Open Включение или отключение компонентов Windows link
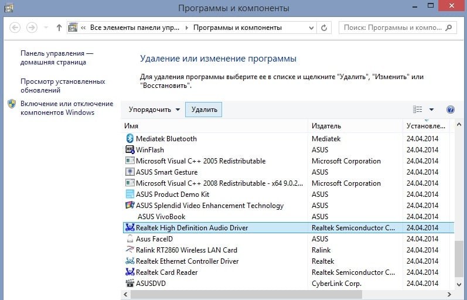Viewport: 467px width, 300px height. (x=67, y=108)
